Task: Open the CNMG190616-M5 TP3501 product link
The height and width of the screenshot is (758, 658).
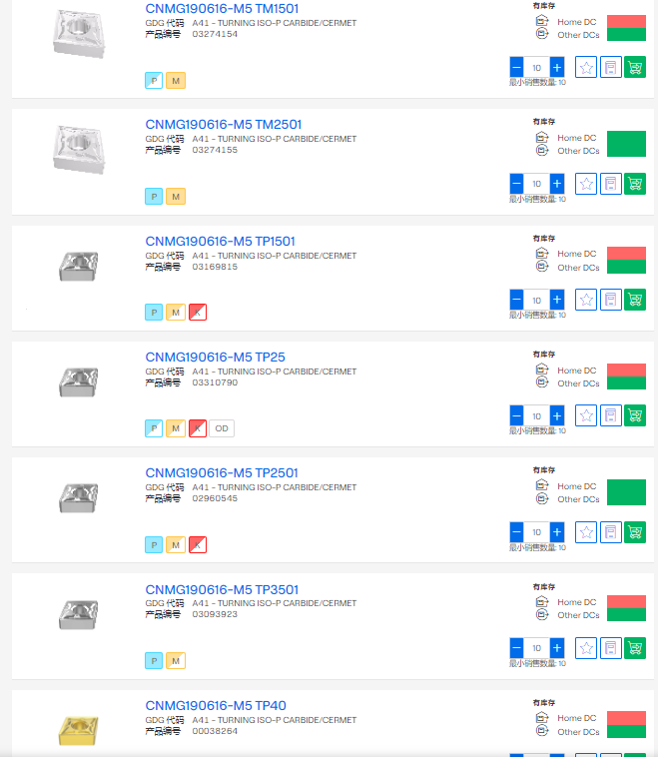Action: (x=222, y=589)
